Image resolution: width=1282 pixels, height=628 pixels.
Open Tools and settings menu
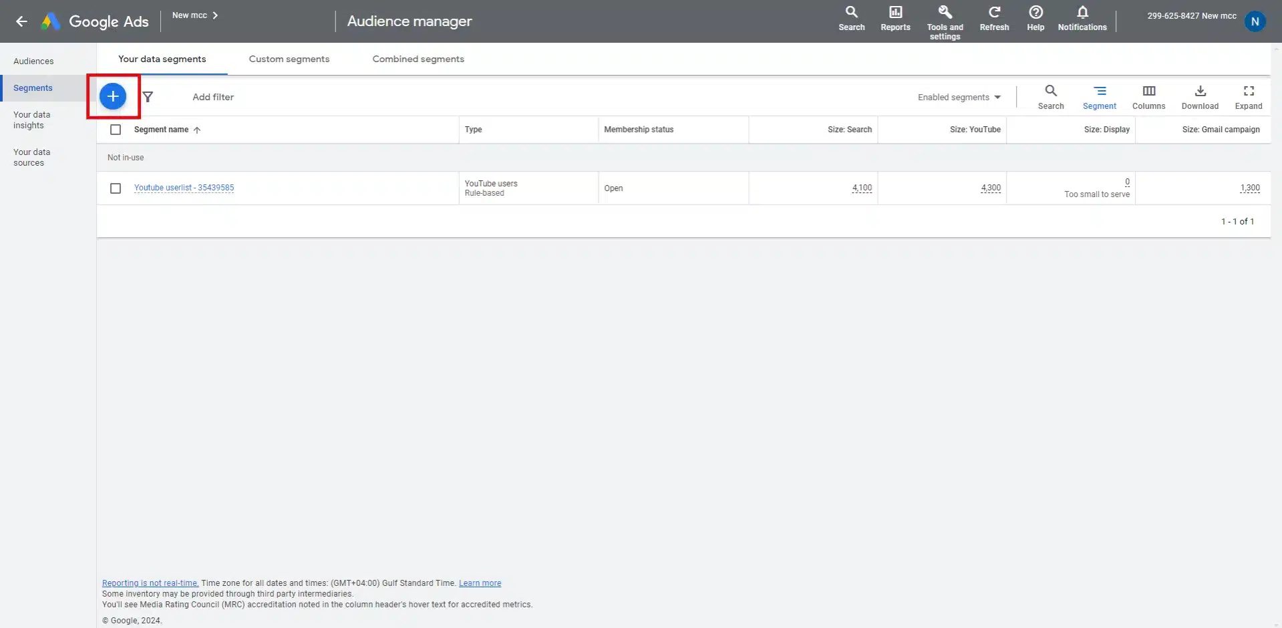pyautogui.click(x=945, y=22)
